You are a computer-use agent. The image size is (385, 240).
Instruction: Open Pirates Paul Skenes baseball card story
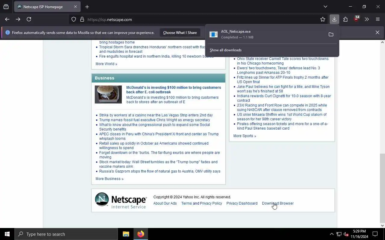click(x=282, y=126)
